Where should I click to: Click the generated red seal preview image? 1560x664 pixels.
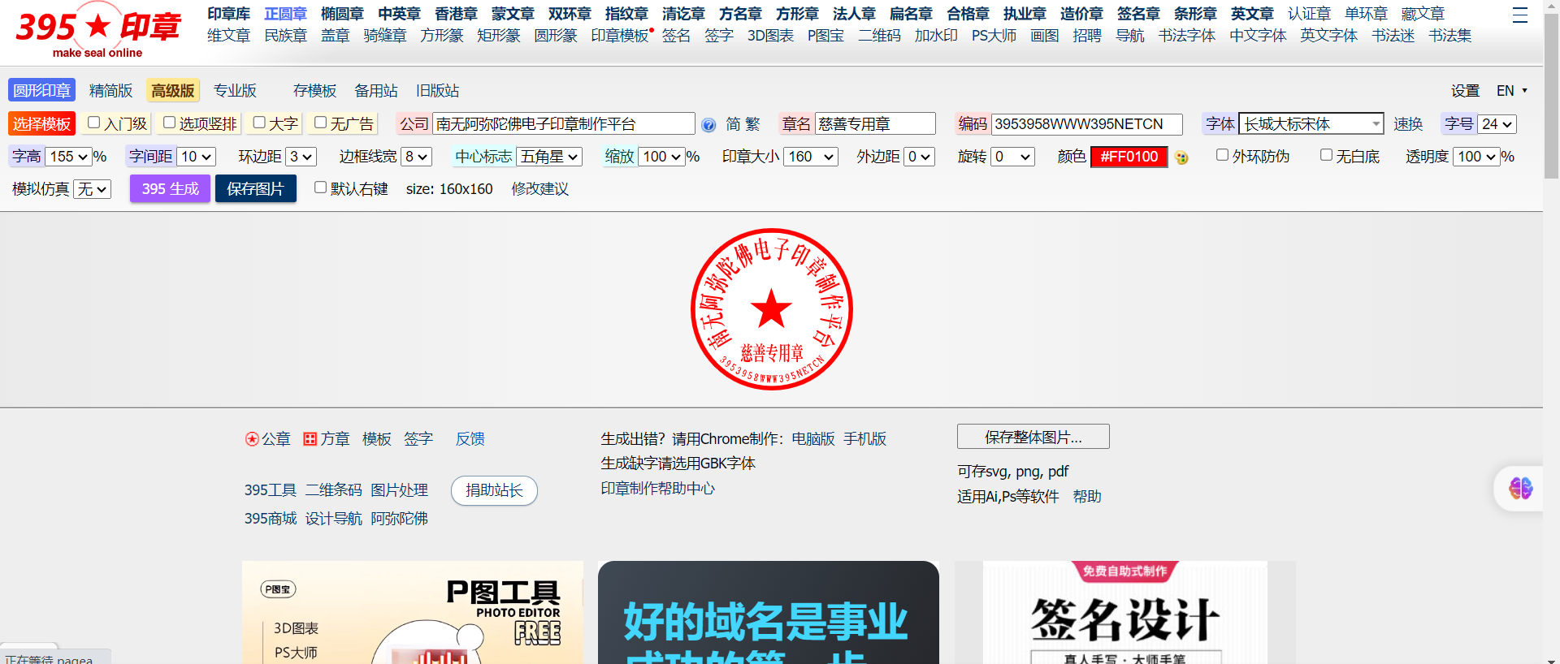[x=771, y=309]
